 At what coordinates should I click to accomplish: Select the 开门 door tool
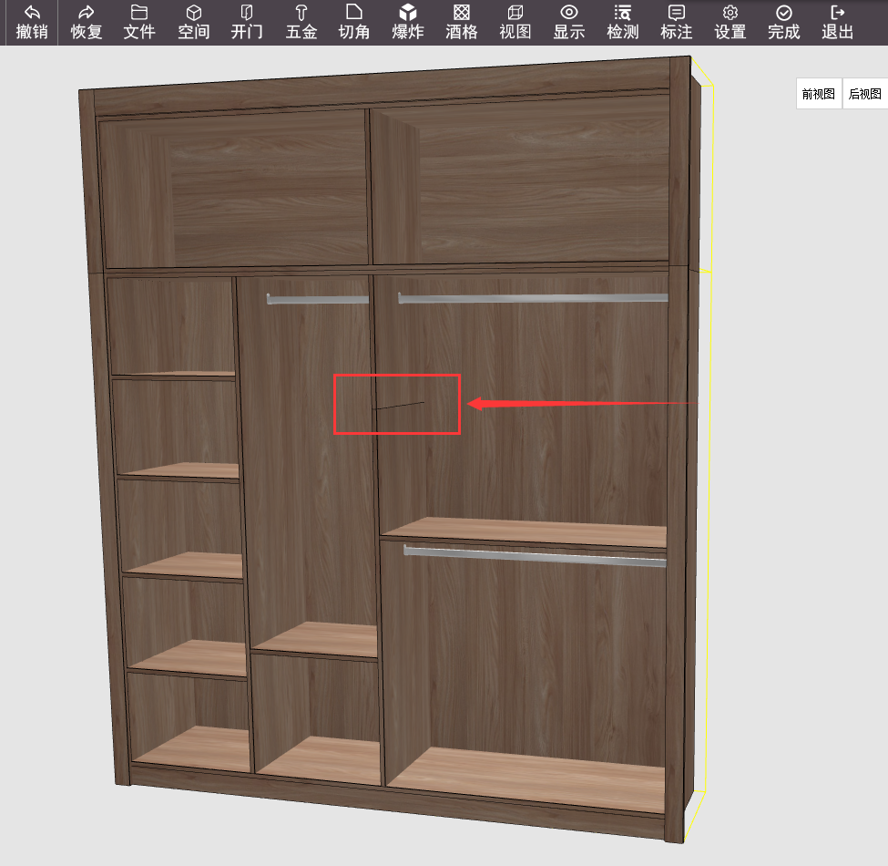(247, 22)
